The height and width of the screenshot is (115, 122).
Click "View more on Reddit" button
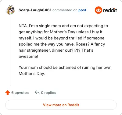pos(61,105)
